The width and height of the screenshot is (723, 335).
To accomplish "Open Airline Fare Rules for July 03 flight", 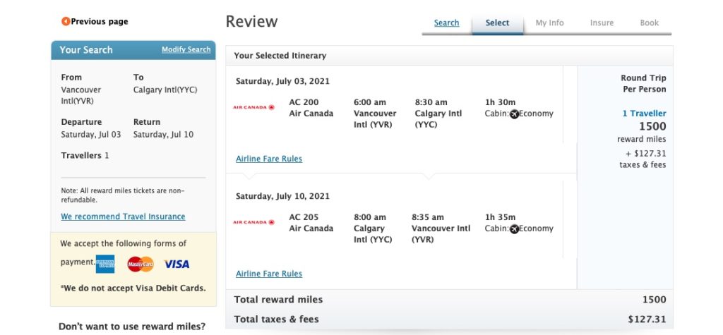I will tap(269, 159).
